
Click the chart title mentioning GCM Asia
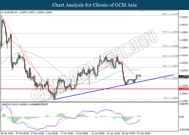coord(94,5)
